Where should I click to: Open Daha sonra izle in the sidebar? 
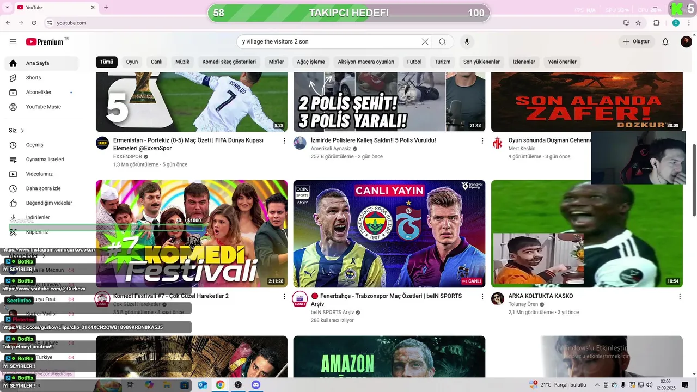point(41,188)
